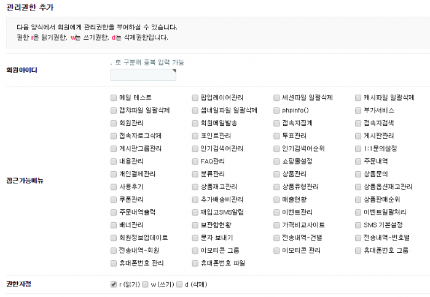Uncheck the r (읽기) permission checkbox

114,284
